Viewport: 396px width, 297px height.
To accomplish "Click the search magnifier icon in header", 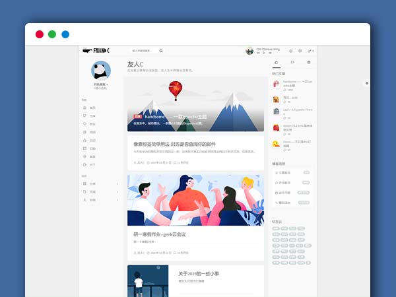I will [160, 50].
